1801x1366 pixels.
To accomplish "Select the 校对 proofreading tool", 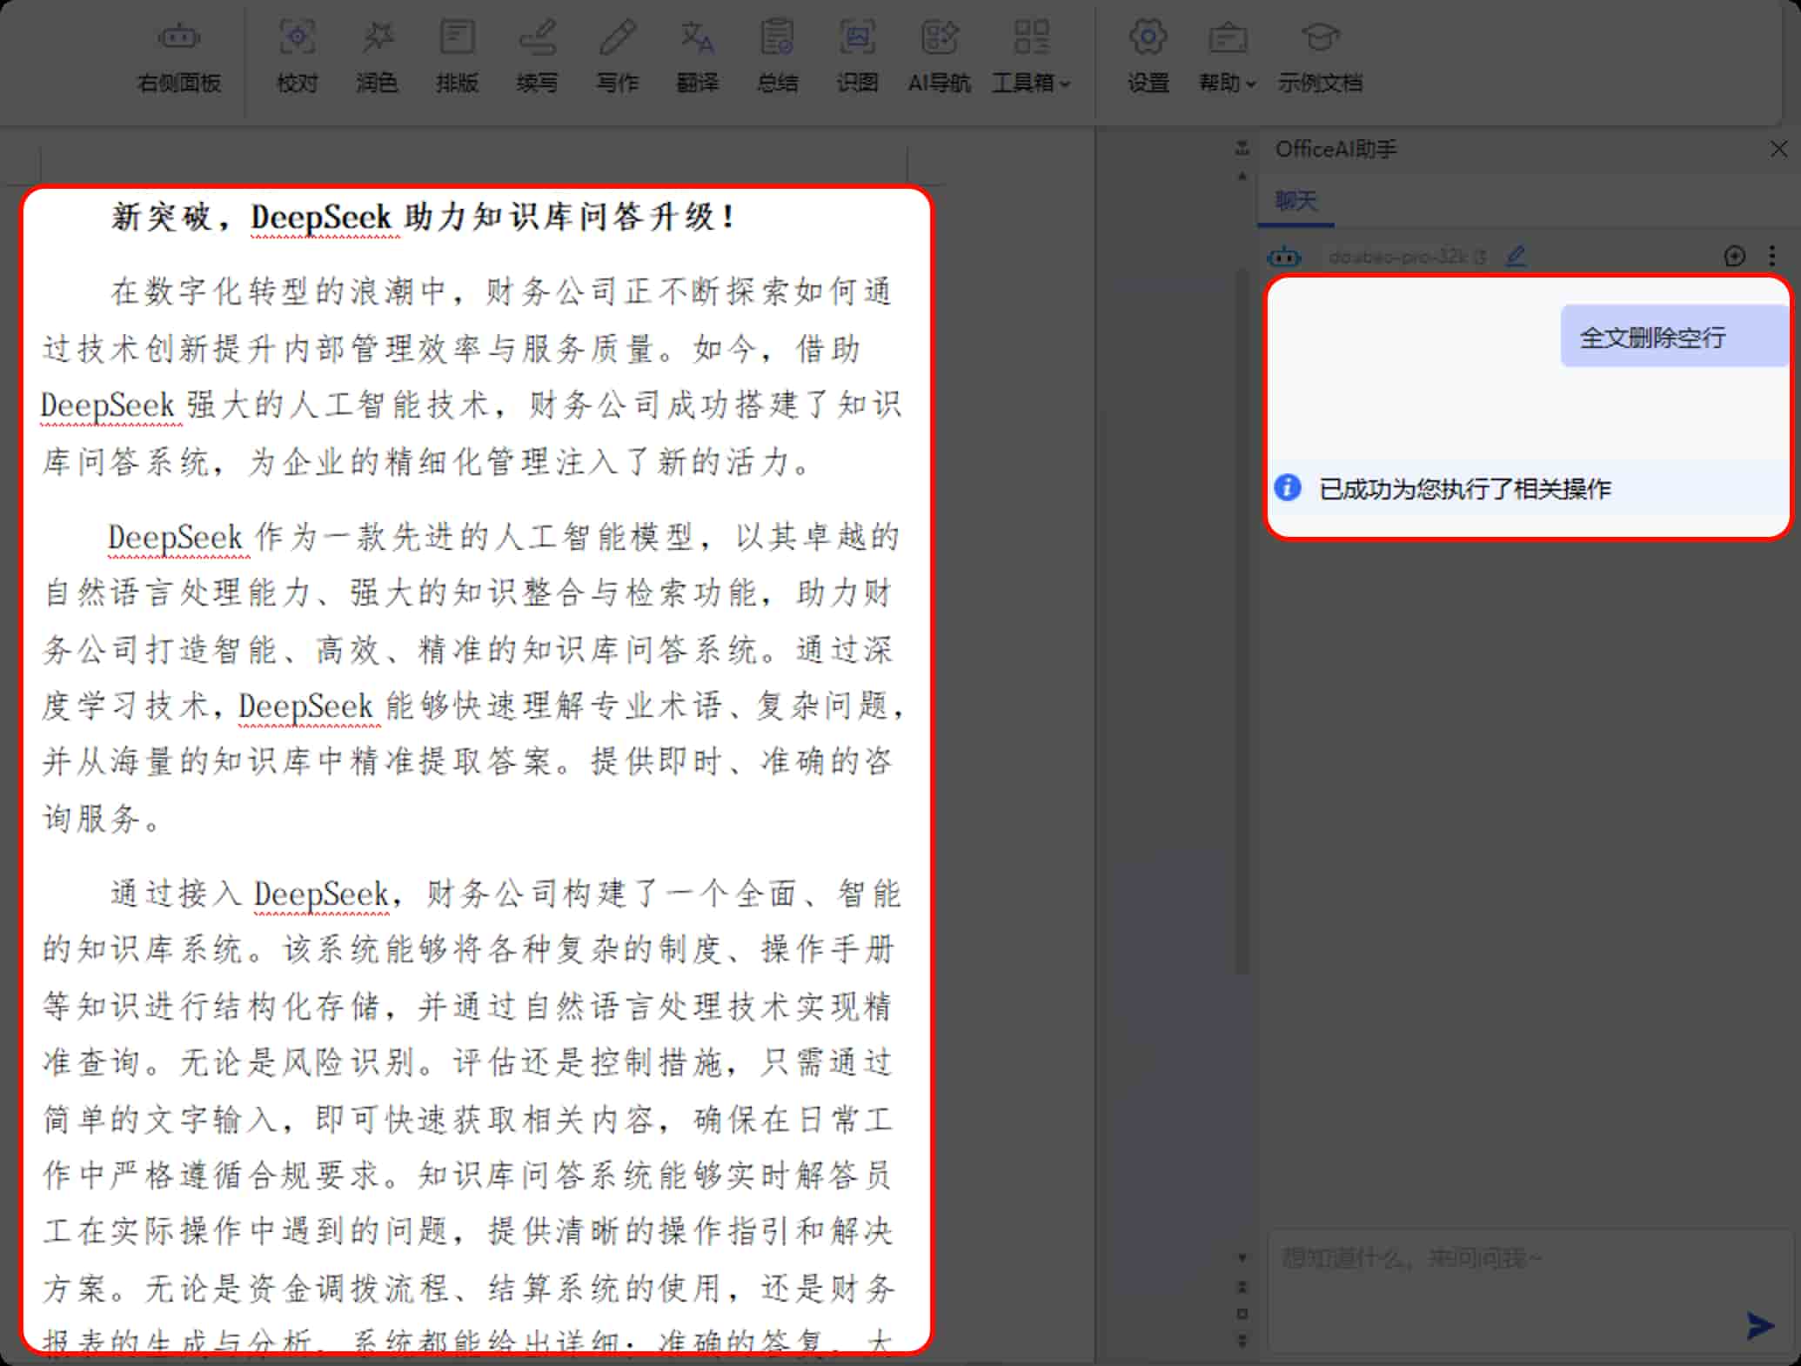I will coord(297,55).
